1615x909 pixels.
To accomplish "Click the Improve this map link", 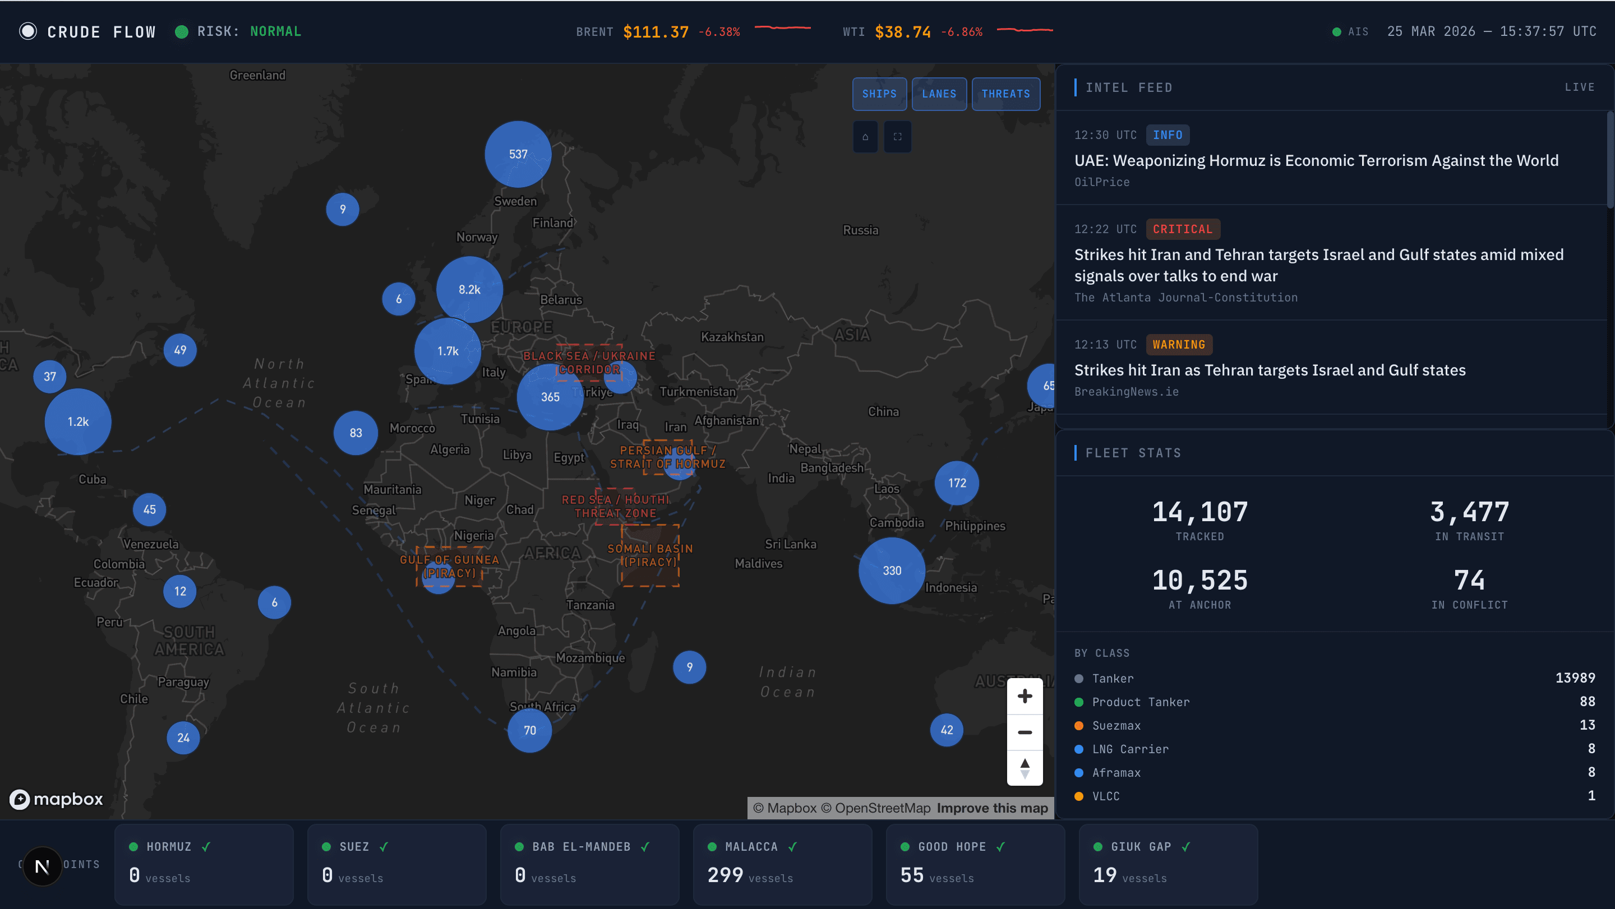I will coord(992,808).
